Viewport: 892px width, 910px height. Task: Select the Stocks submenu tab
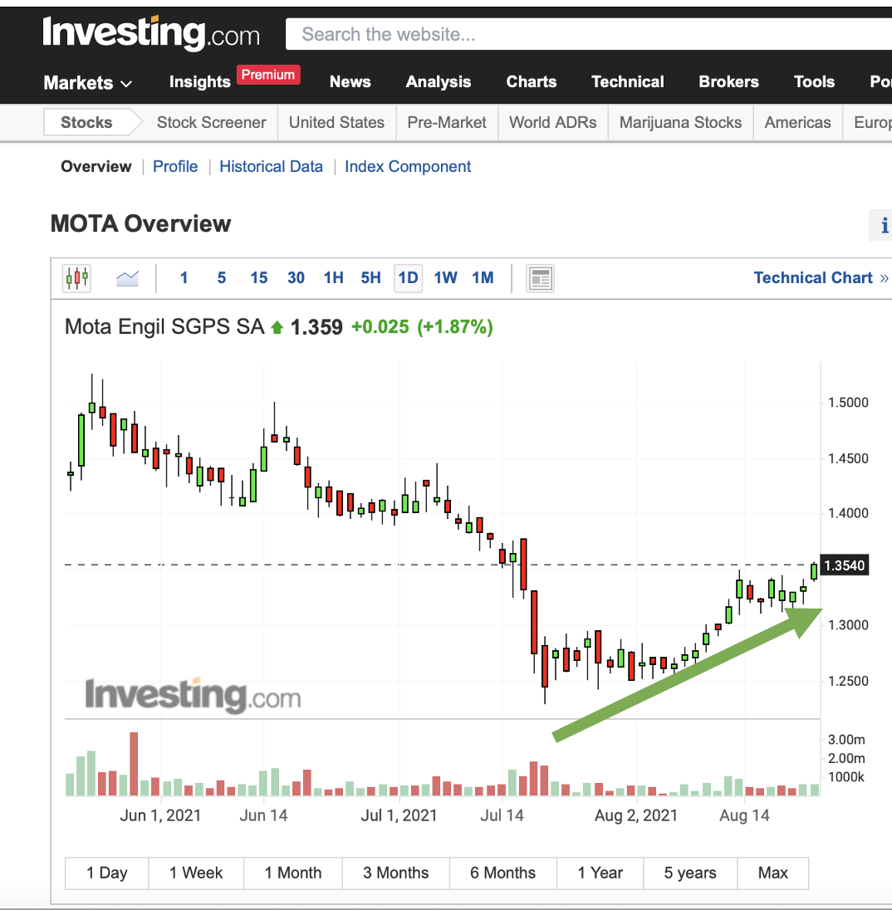click(86, 122)
